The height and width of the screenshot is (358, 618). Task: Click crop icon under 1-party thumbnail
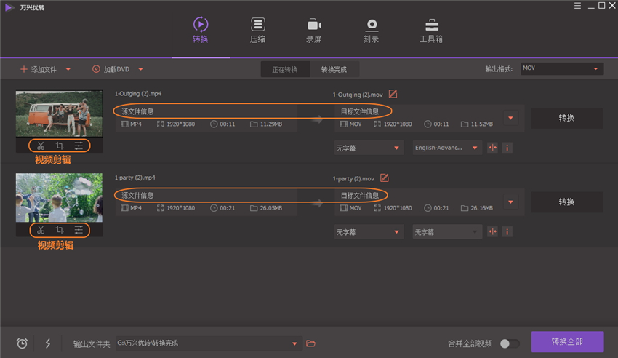tap(60, 231)
